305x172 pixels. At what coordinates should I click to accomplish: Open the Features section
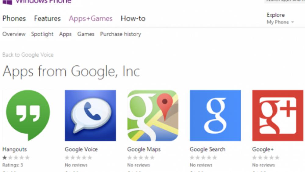click(x=47, y=19)
